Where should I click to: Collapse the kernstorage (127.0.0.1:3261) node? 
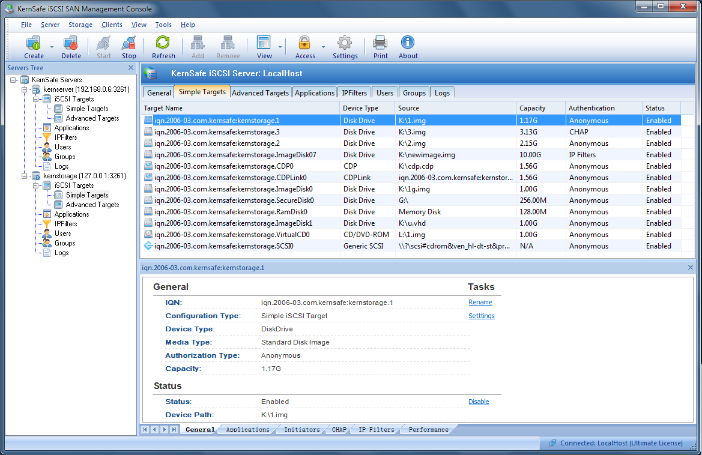pos(25,176)
